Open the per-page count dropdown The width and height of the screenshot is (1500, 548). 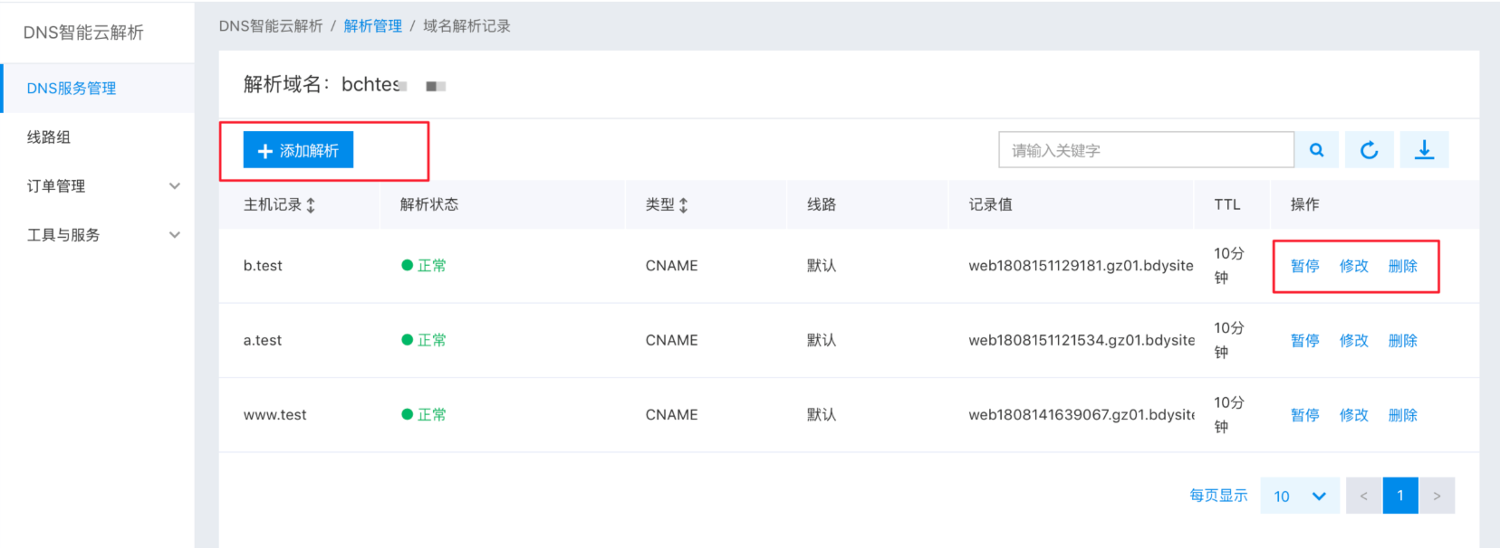(x=1300, y=496)
